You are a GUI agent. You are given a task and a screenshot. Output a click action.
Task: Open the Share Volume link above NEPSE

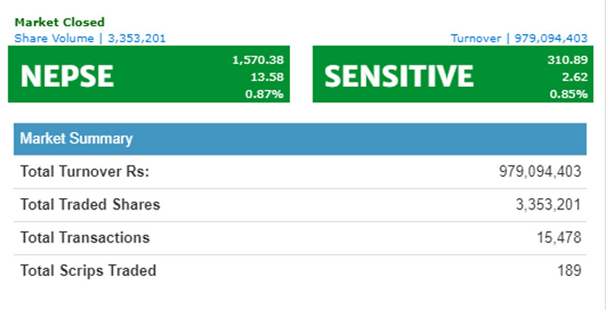pos(89,38)
